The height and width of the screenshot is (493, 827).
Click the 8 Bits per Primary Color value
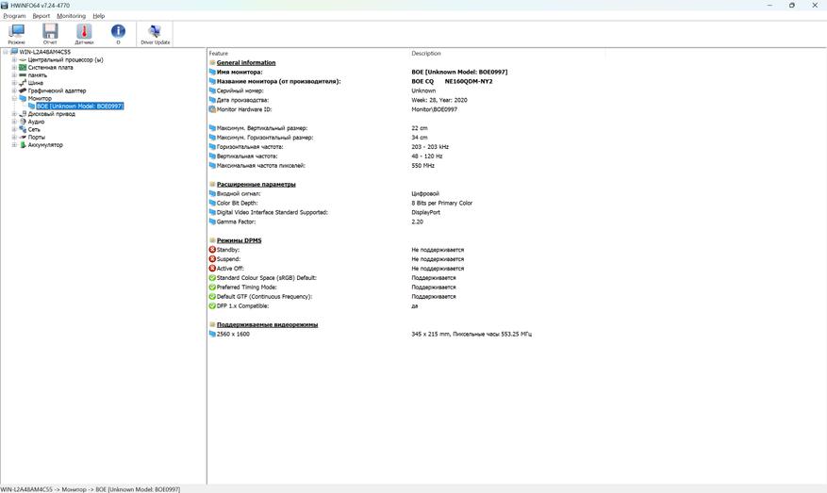click(442, 203)
